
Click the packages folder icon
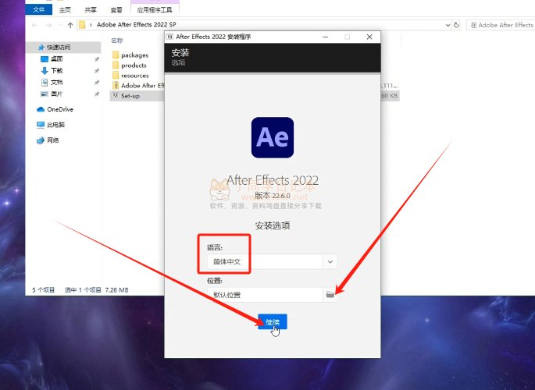116,55
